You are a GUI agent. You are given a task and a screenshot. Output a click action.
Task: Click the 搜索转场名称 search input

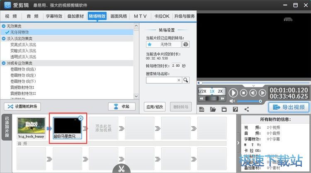pyautogui.click(x=164, y=80)
